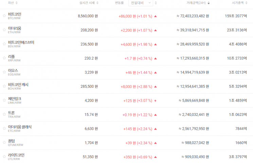Favorite the 비트코인 BTC/KRW star
This screenshot has width=253, height=163.
point(4,16)
